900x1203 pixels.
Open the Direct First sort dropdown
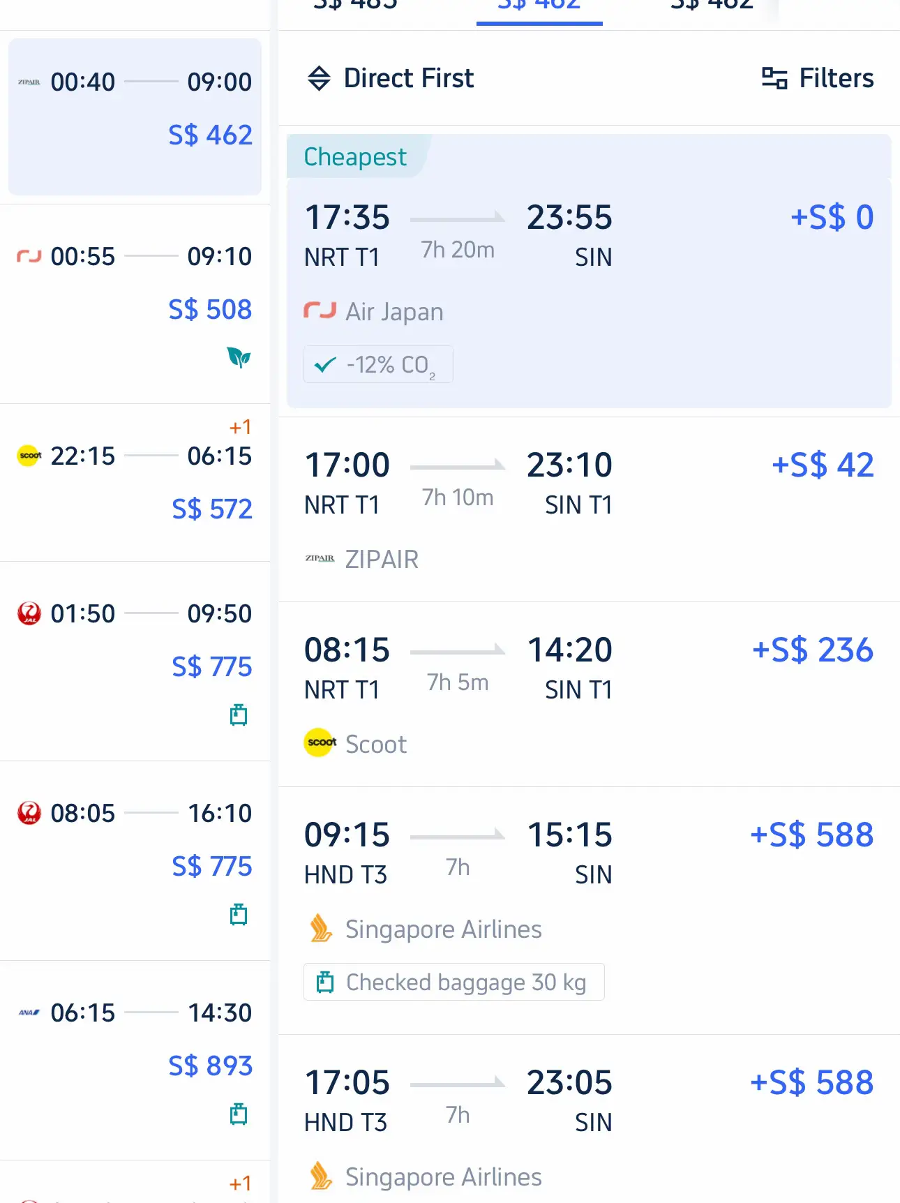tap(408, 78)
